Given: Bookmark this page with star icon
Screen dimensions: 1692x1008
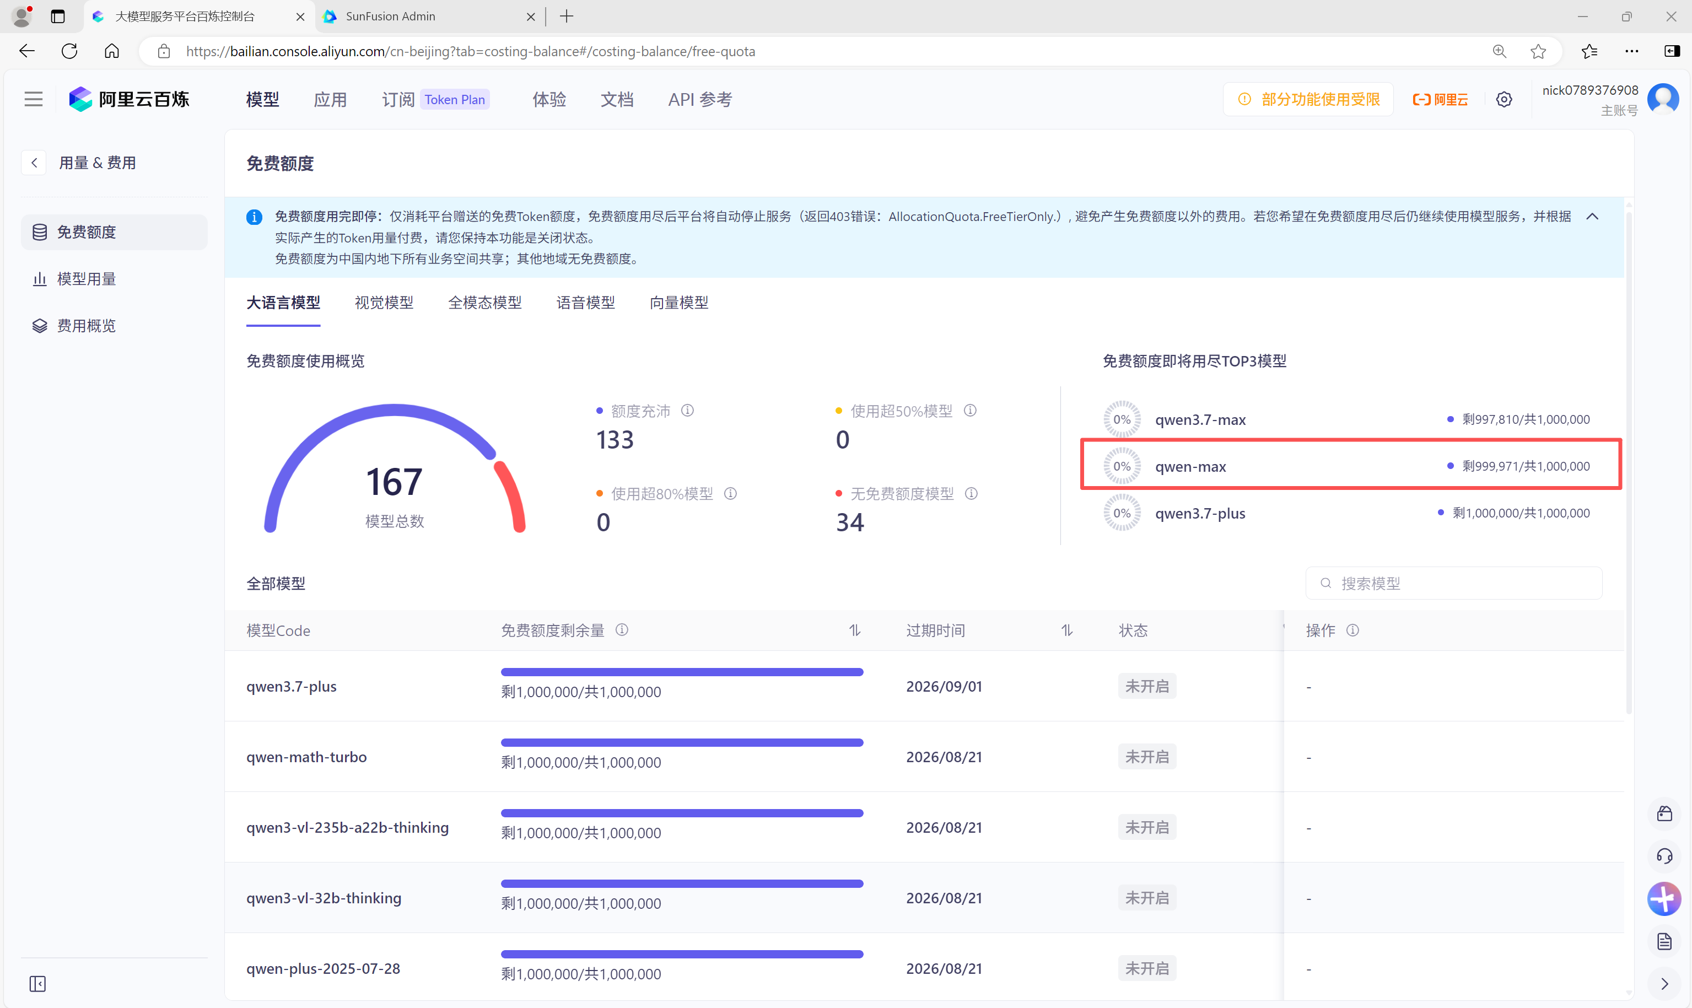Looking at the screenshot, I should pos(1538,51).
